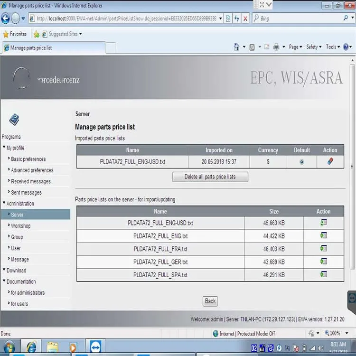Click the Add to Favorites bar icon
The width and height of the screenshot is (356, 356).
(37, 34)
